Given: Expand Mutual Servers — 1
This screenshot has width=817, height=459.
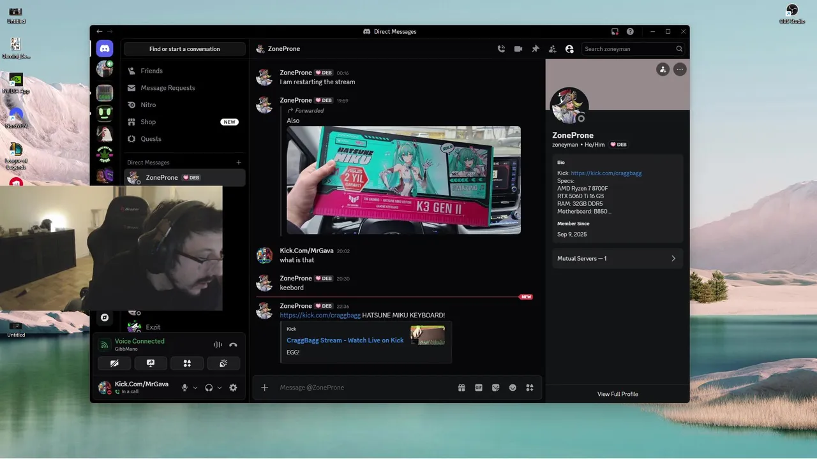Looking at the screenshot, I should 617,258.
